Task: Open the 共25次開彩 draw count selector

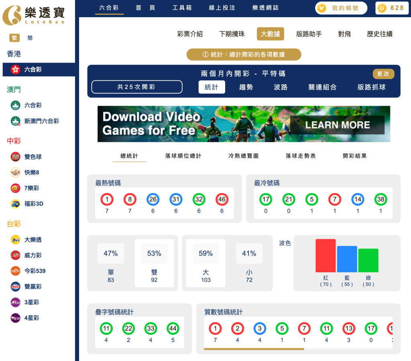Action: coord(136,87)
